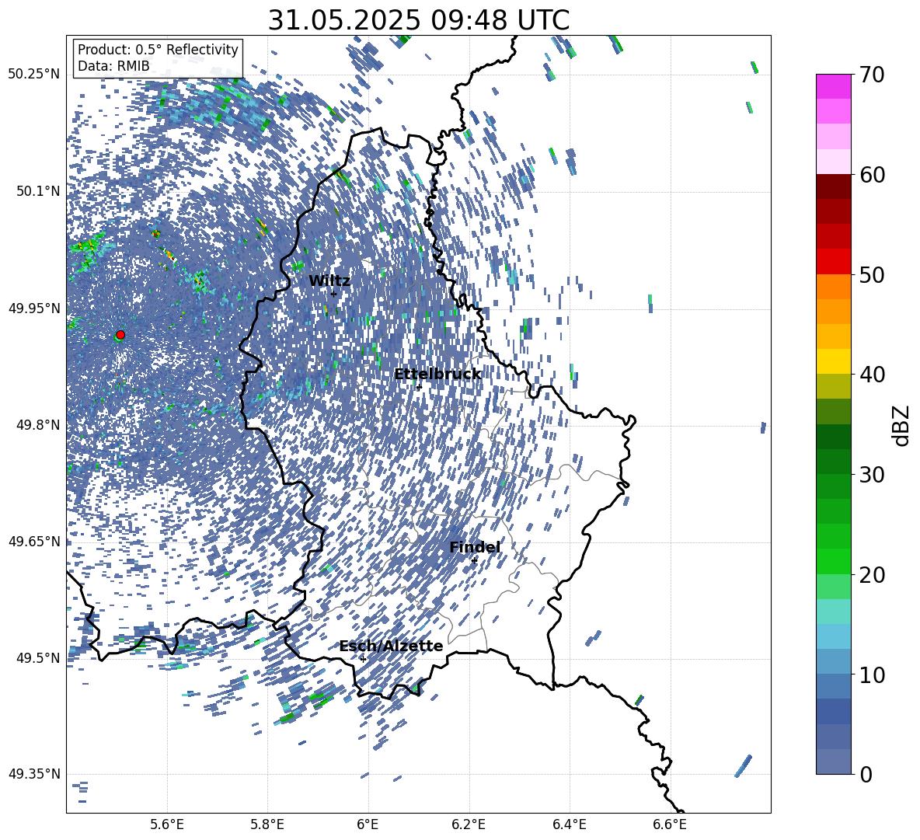The height and width of the screenshot is (840, 920).
Task: Click the 5.8°E longitude label
Action: click(267, 824)
